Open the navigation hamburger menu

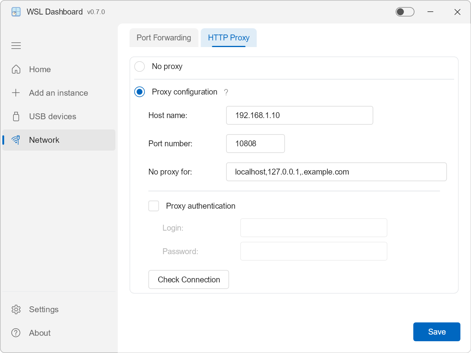[x=16, y=45]
